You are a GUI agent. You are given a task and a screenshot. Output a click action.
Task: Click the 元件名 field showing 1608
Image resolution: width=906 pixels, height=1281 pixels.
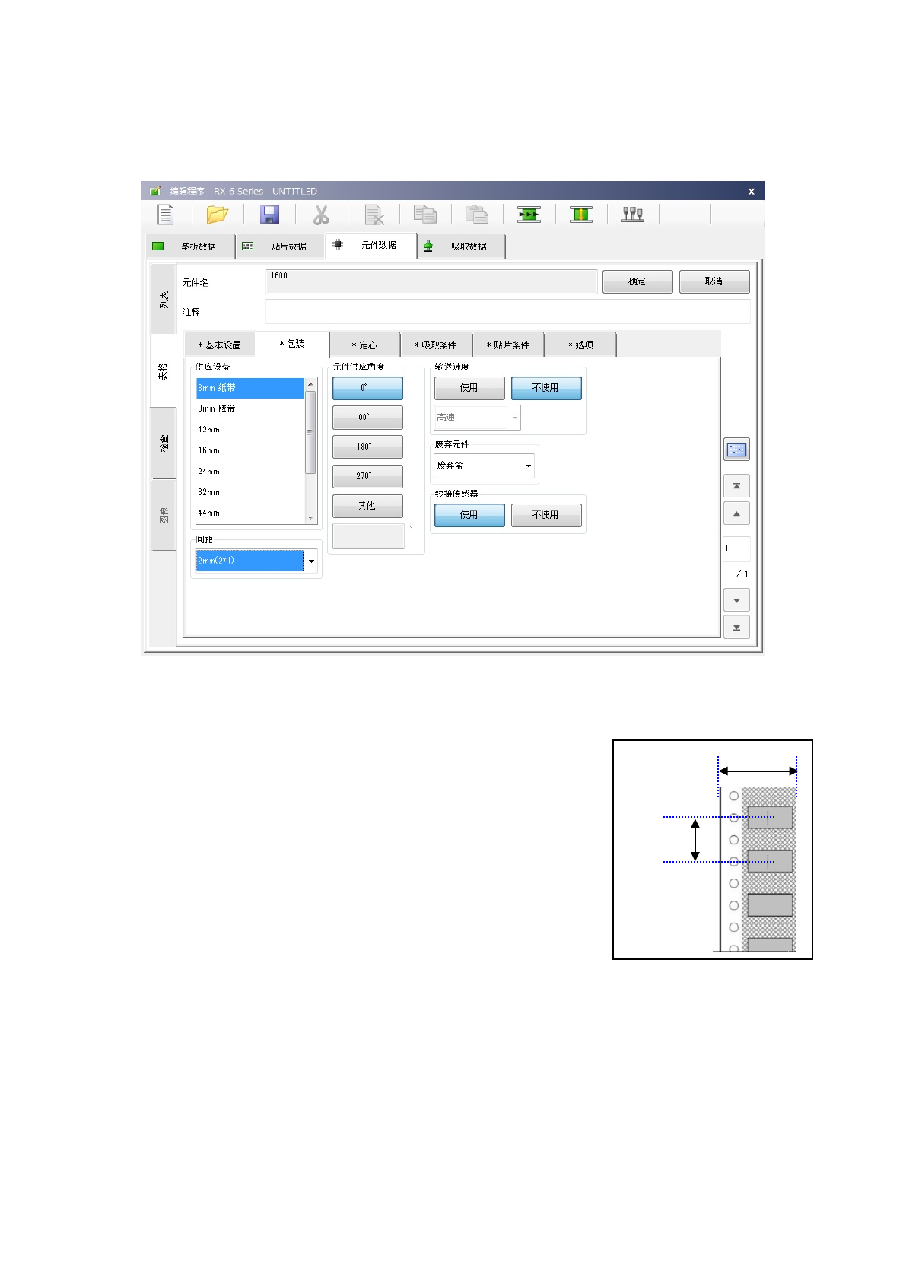[431, 281]
